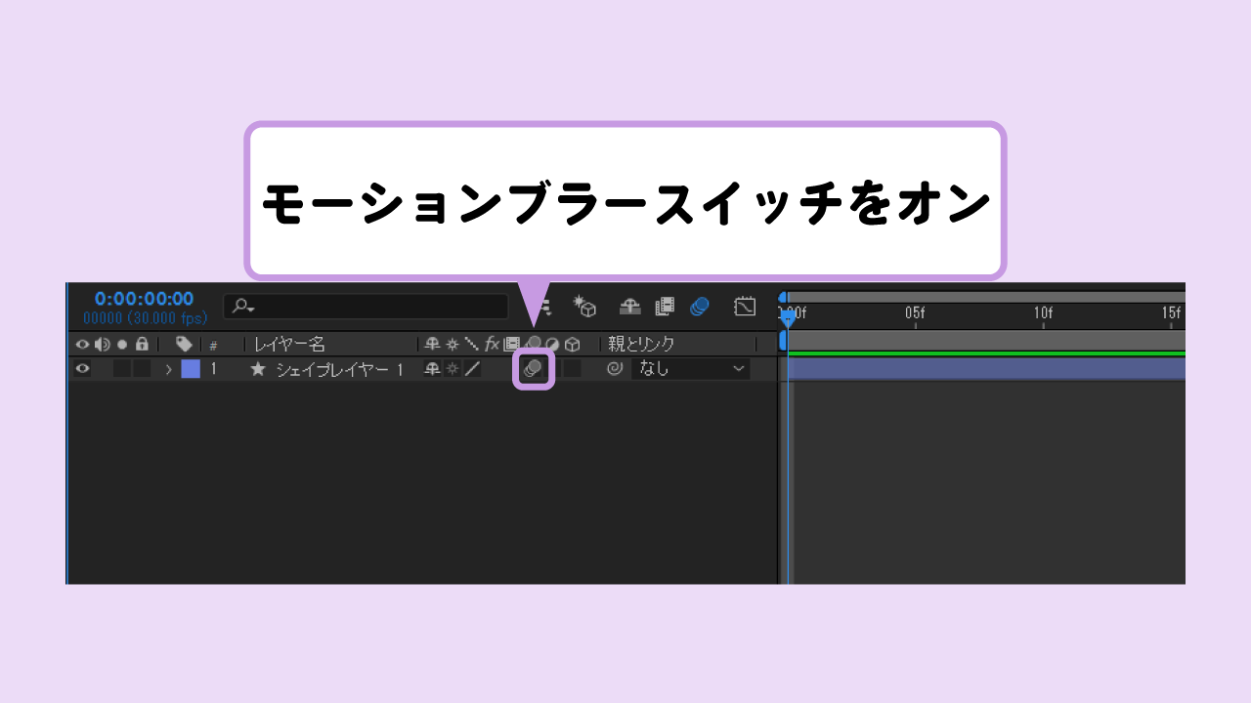Open the なし parent dropdown
Viewport: 1251px width, 703px height.
click(x=691, y=369)
